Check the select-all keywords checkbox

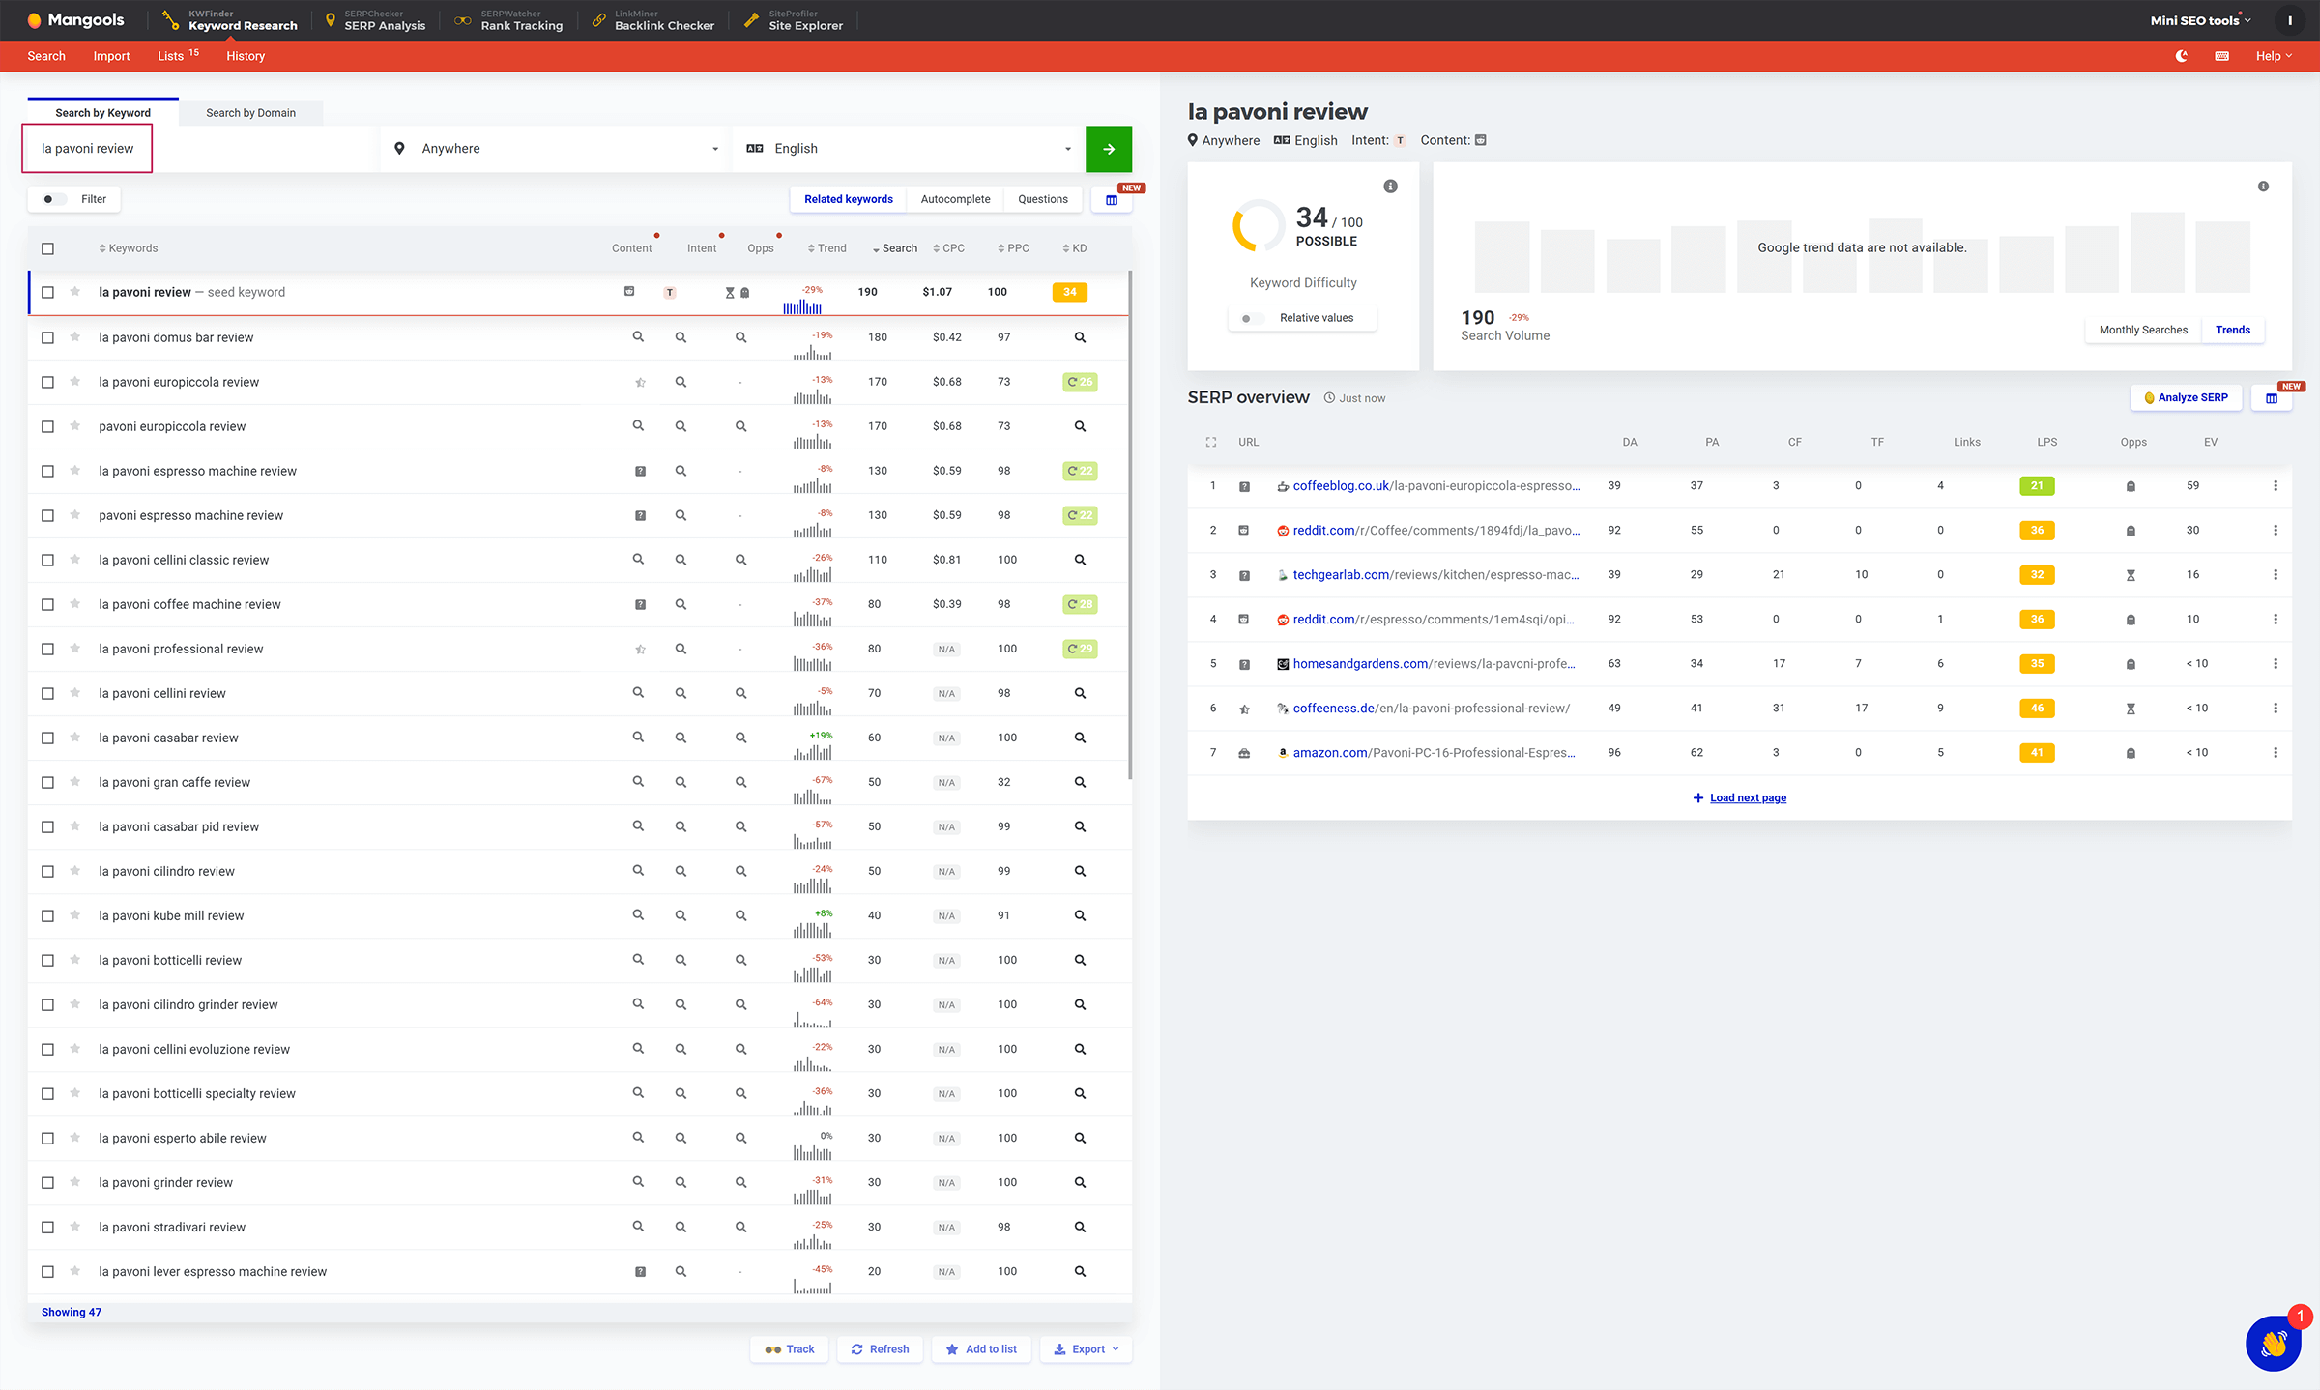(x=47, y=248)
